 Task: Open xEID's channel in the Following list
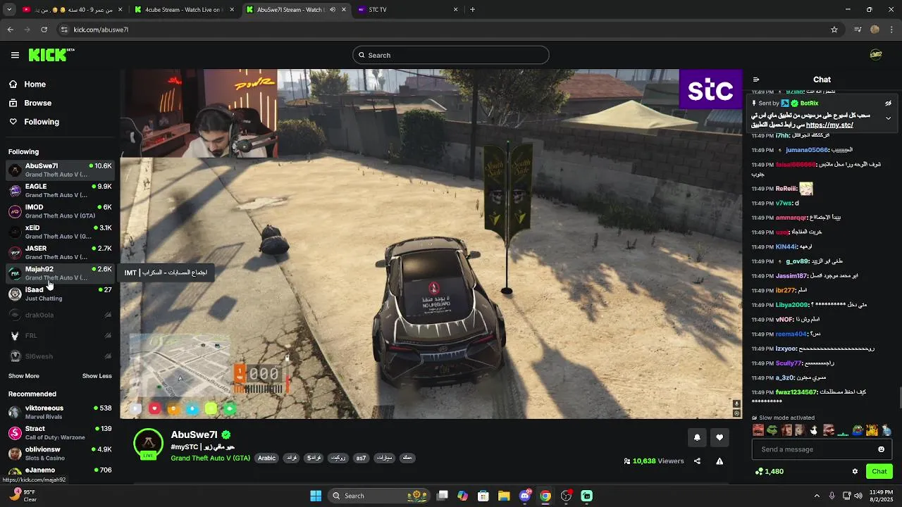pyautogui.click(x=60, y=232)
